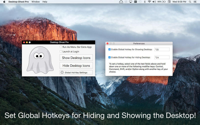Screen dimensions: 200x125
Task: Enable Launch at Login checkbox
Action: tap(61, 51)
